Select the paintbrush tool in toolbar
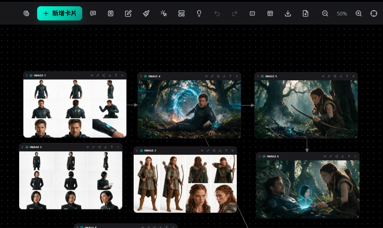 [x=146, y=13]
